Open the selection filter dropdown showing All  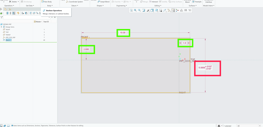(249, 126)
